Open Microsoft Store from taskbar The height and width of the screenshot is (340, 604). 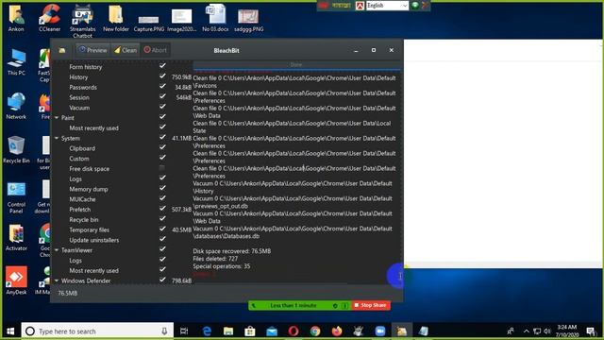click(x=250, y=331)
